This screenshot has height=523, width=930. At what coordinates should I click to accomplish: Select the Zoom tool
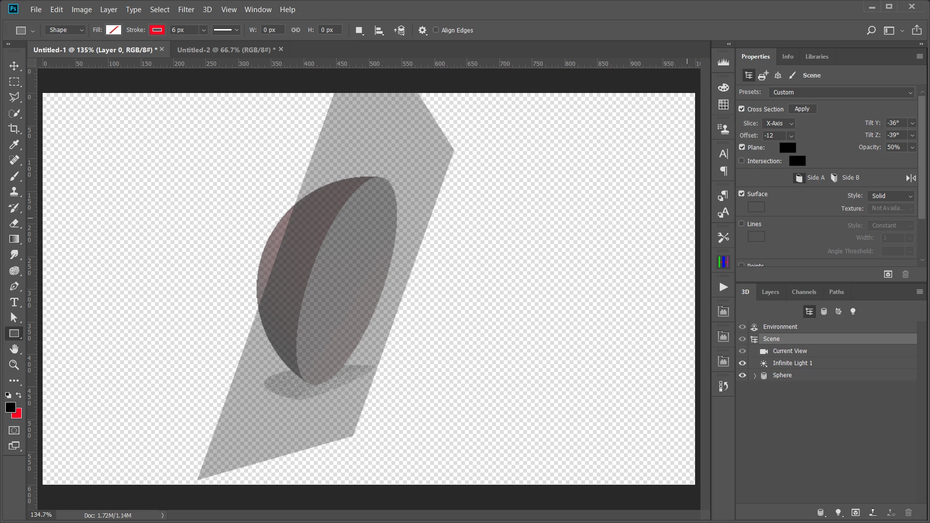pyautogui.click(x=14, y=365)
